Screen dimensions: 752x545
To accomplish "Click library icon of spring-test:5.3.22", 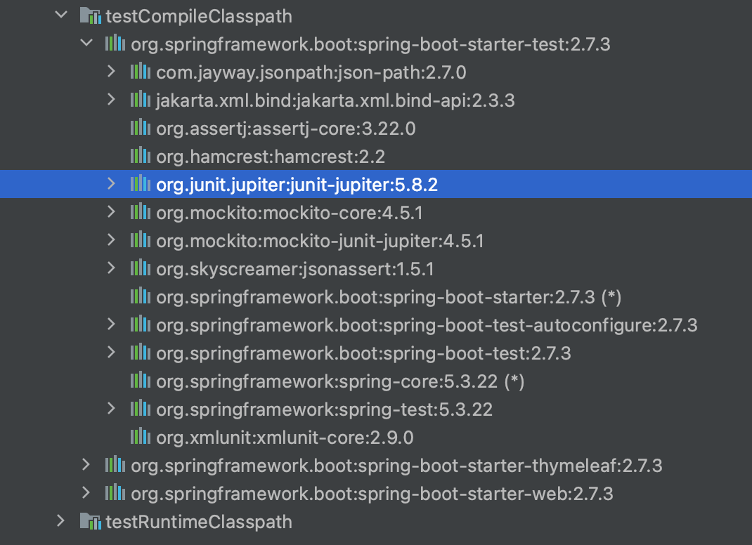I will 141,408.
